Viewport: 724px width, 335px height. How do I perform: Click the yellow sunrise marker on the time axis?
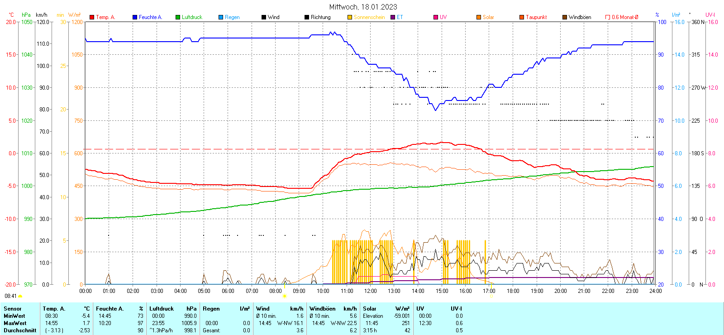(284, 296)
